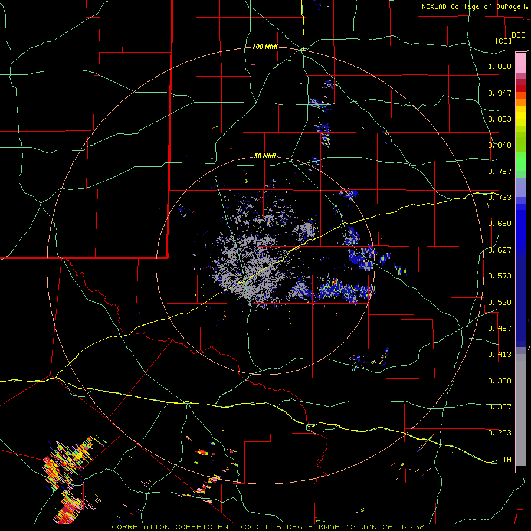Select the [CC] legend heading
Screen dimensions: 531x531
pyautogui.click(x=503, y=41)
